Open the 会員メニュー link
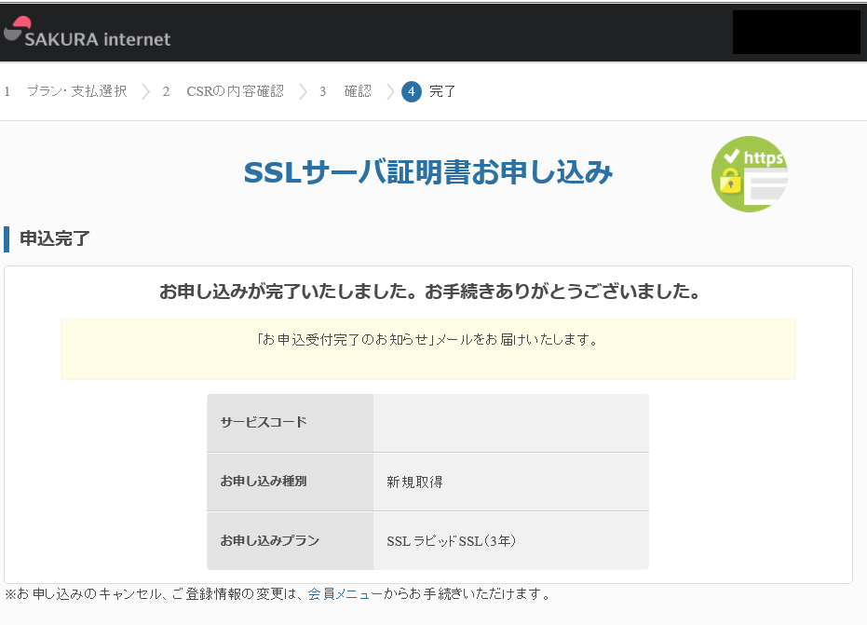This screenshot has height=625, width=867. point(345,594)
